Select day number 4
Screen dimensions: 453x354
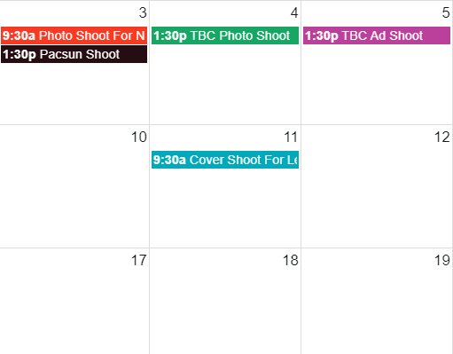(294, 13)
